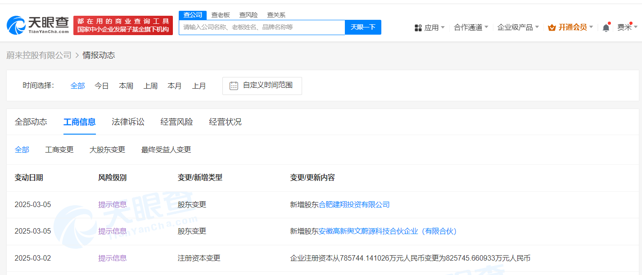Click the VIP crown icon

click(552, 27)
